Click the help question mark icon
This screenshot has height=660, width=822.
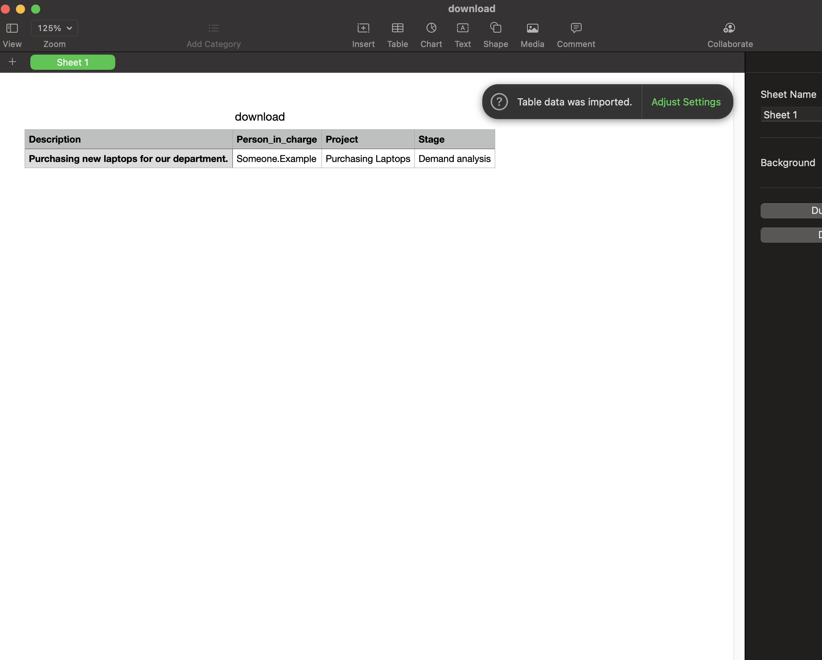(x=499, y=102)
